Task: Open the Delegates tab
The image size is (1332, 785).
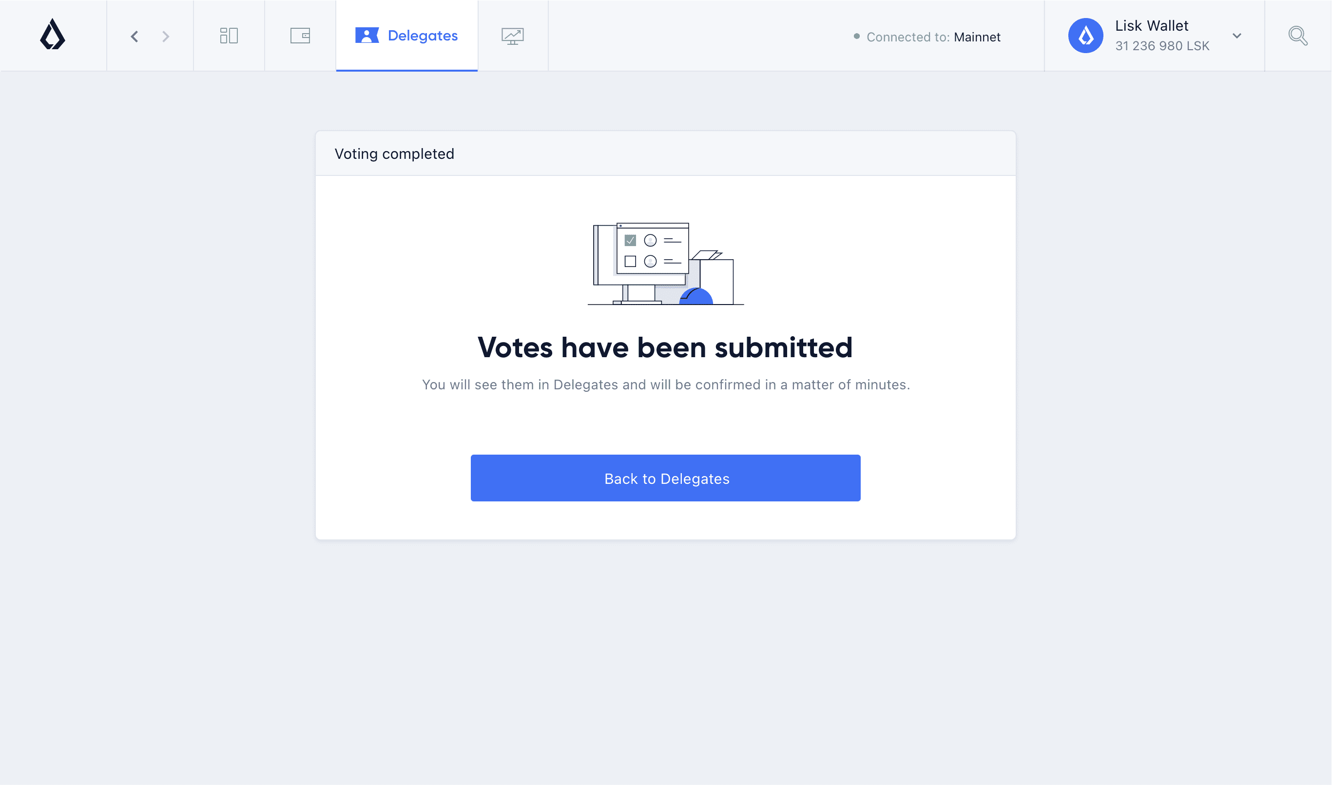Action: tap(405, 36)
